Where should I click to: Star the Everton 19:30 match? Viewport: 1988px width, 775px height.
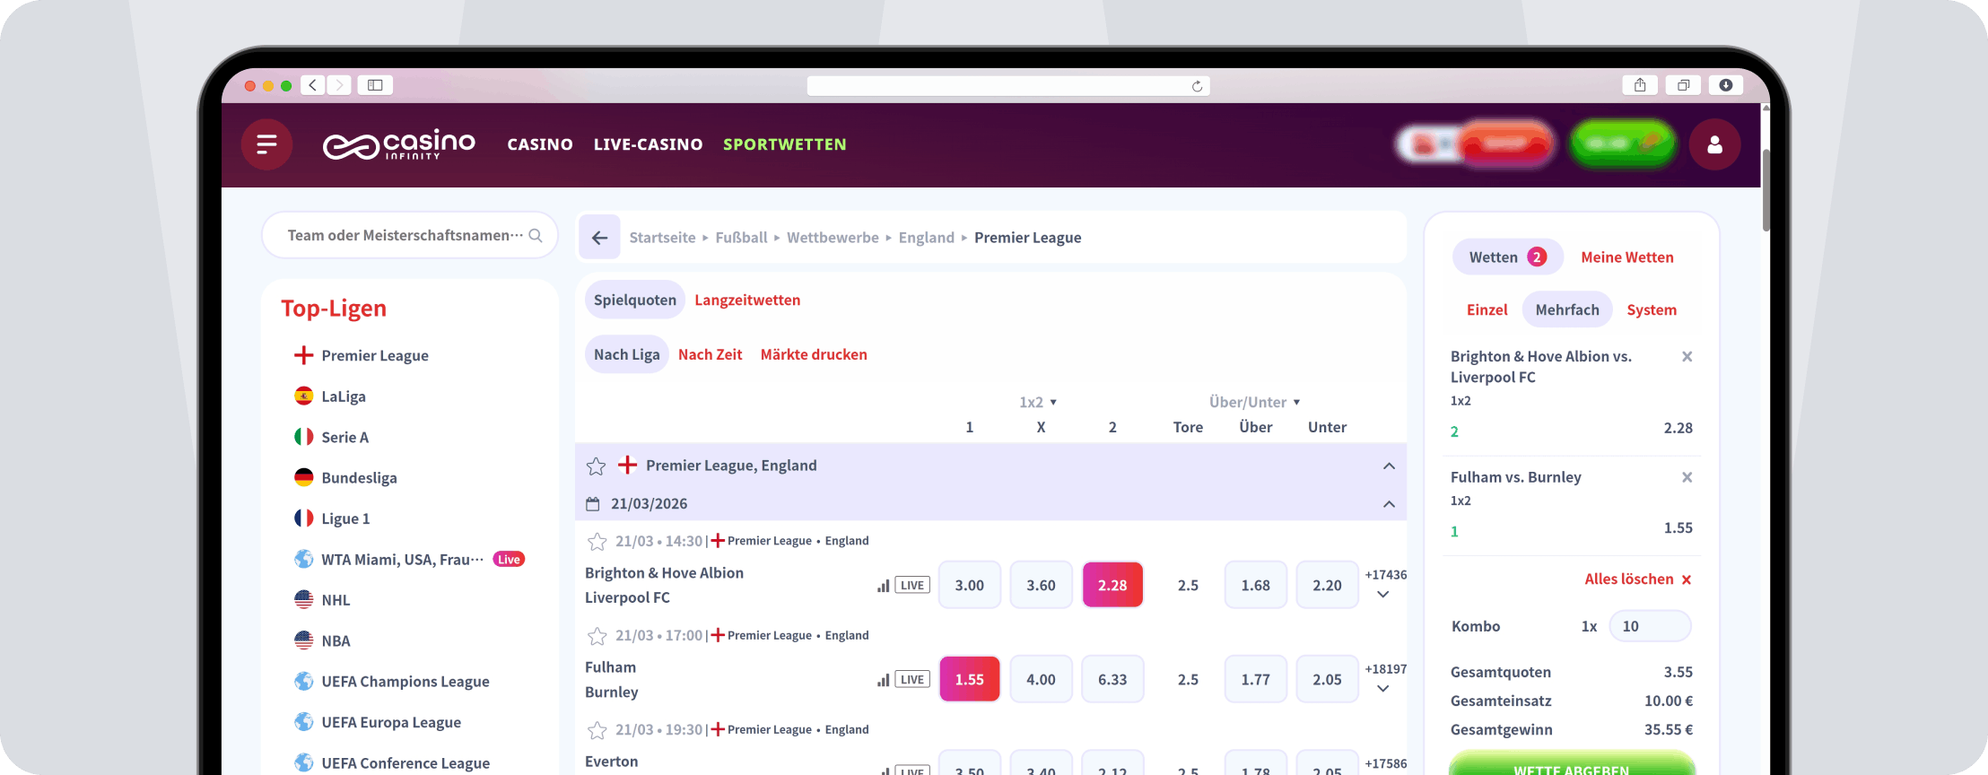(597, 730)
